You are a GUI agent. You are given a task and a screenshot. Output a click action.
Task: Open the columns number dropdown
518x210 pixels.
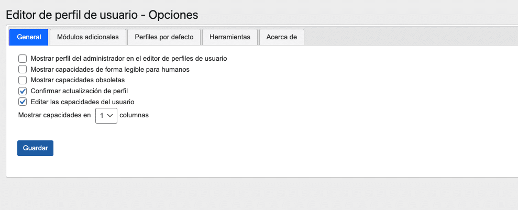(106, 116)
